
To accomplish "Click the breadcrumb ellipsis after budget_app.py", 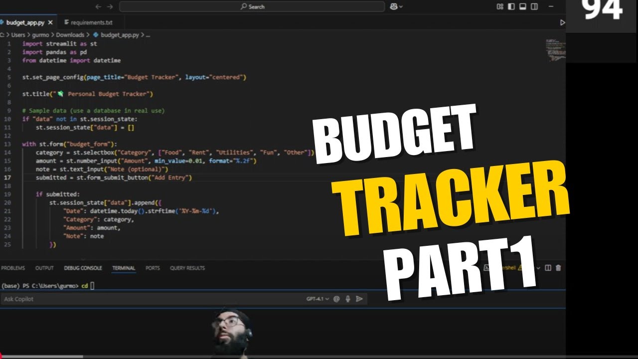I will pos(148,35).
